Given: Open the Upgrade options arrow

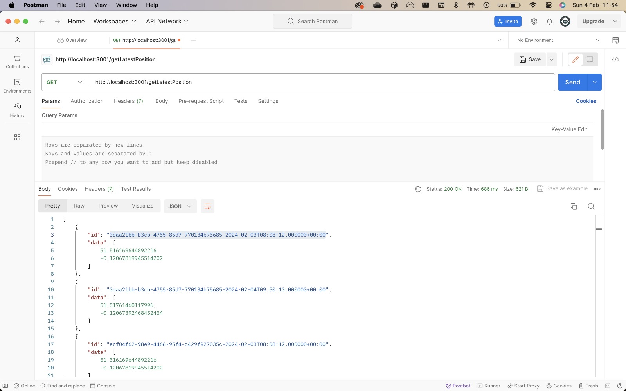Looking at the screenshot, I should tap(615, 21).
